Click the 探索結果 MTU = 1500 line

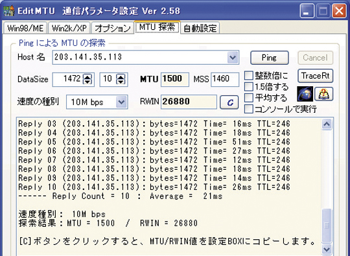[108, 223]
